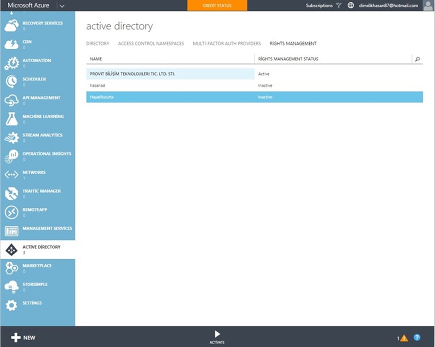Image resolution: width=435 pixels, height=347 pixels.
Task: Open the StorSimple cloud icon
Action: point(12,287)
